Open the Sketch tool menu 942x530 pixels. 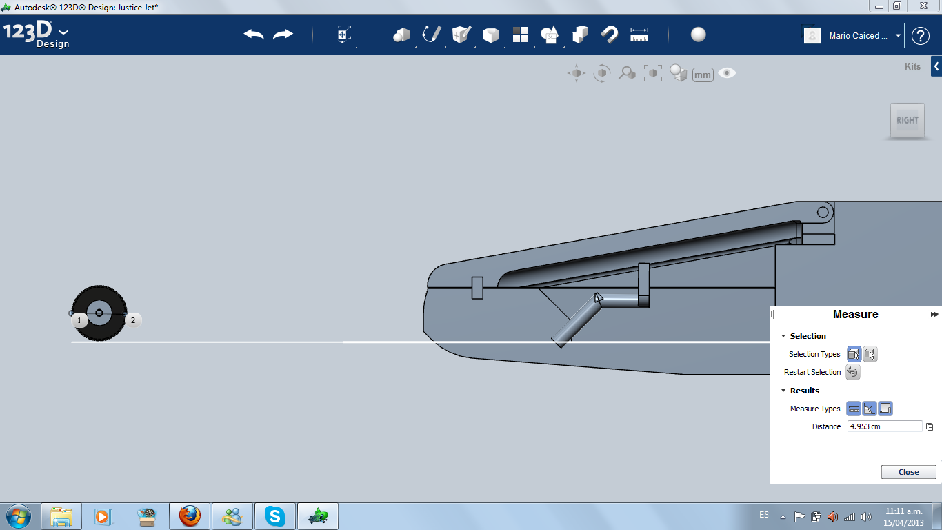(432, 35)
